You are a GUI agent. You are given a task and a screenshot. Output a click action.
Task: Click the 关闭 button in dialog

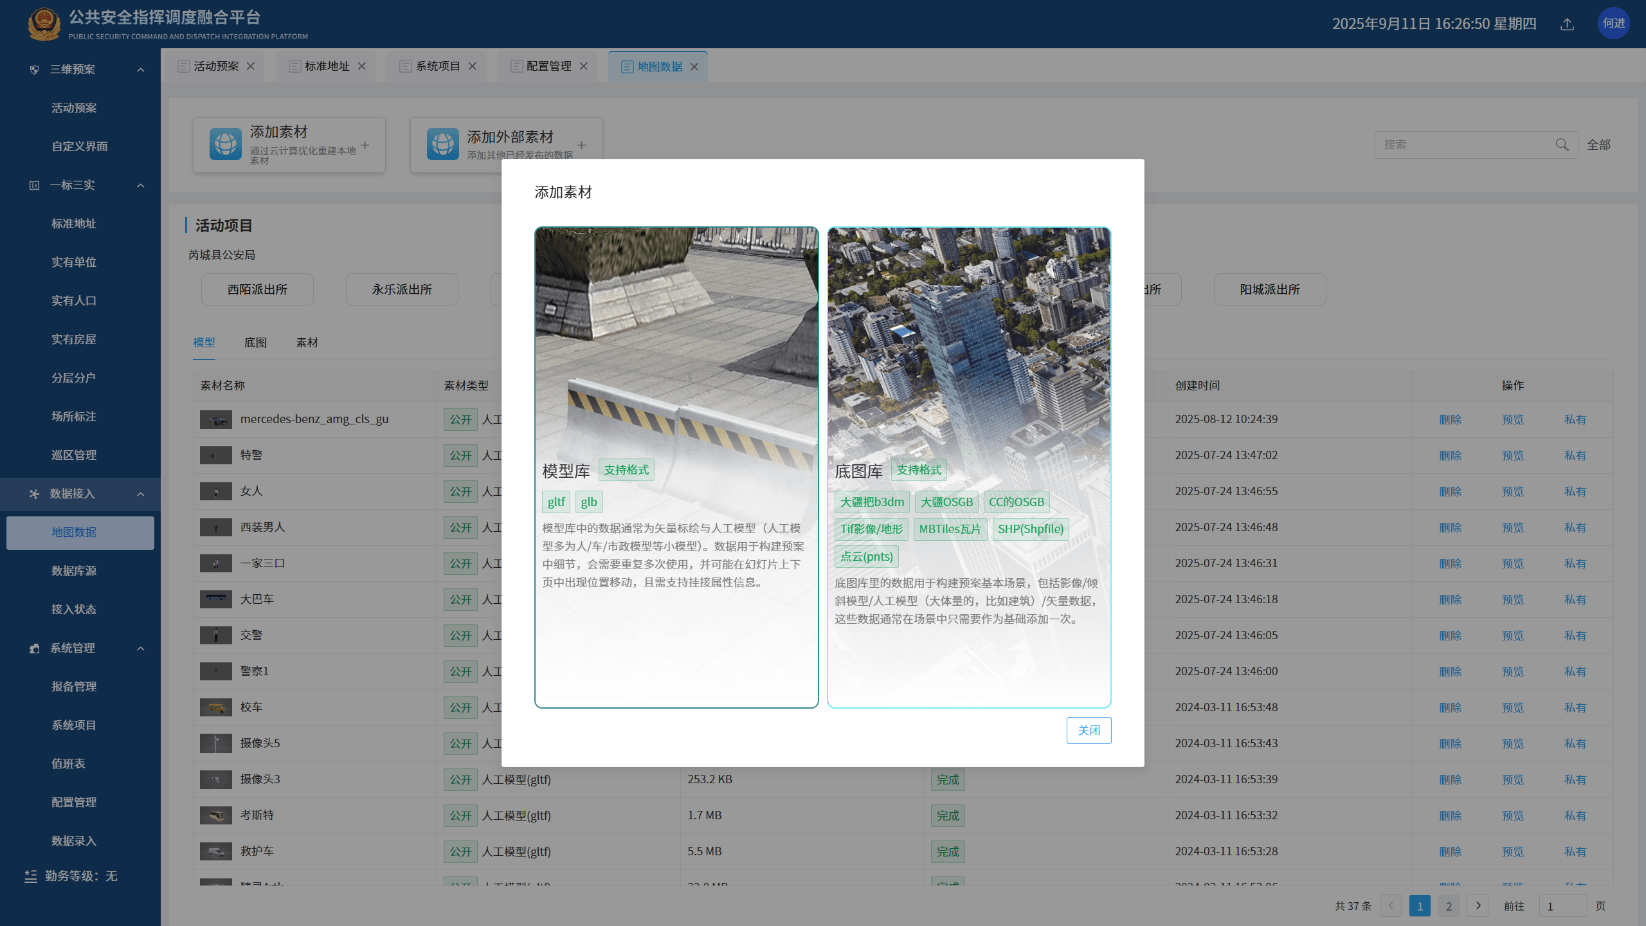coord(1089,731)
